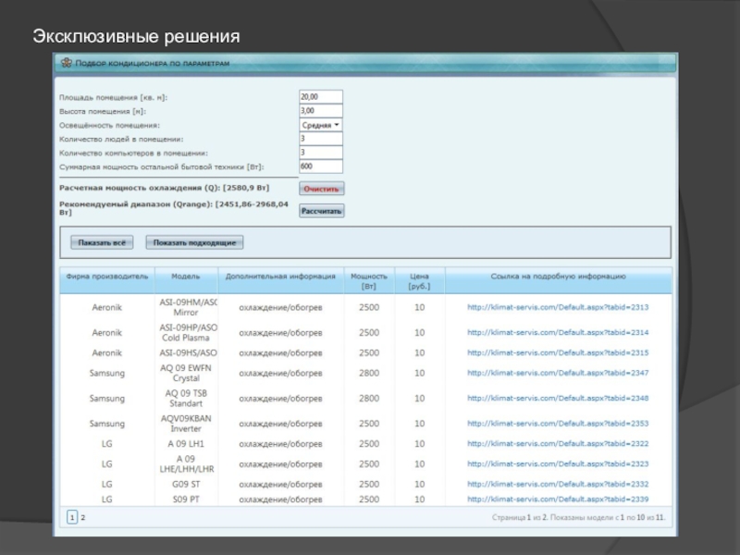Click охлаждение/обогрев in A 09 LH1 row
The height and width of the screenshot is (555, 740).
(280, 444)
